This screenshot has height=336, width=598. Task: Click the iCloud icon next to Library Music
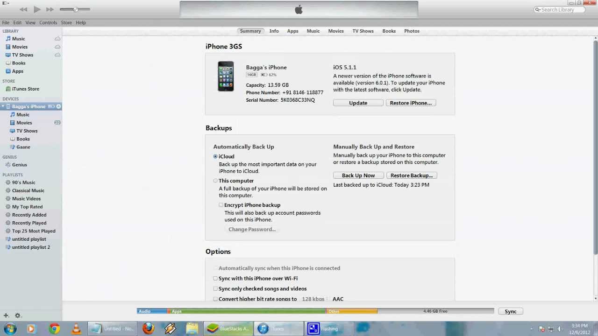pos(57,39)
